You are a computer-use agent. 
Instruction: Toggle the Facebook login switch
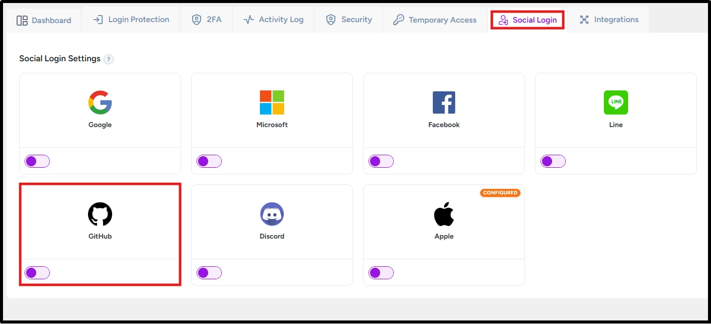pos(381,161)
